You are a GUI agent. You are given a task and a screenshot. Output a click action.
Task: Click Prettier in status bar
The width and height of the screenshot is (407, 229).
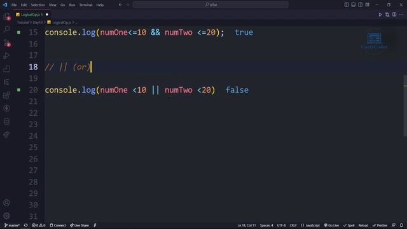380,225
